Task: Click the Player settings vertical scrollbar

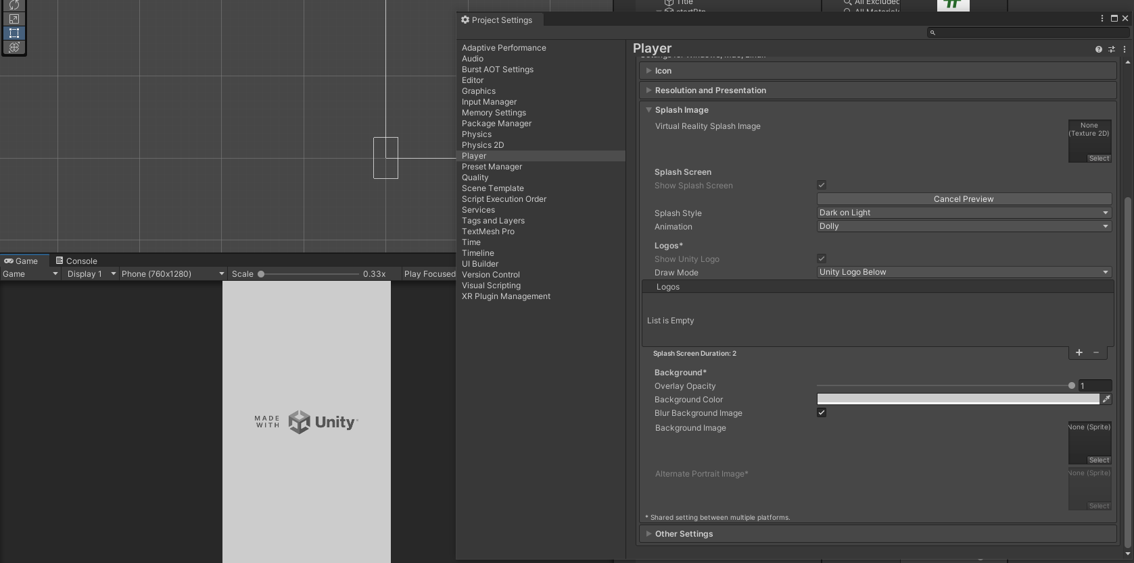Action: tap(1127, 373)
